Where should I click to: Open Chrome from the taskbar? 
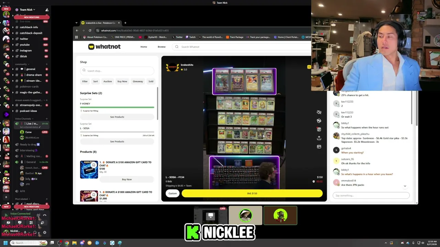67,243
